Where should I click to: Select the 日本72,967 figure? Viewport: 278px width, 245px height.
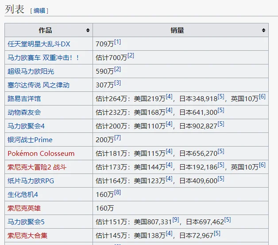pos(197,236)
